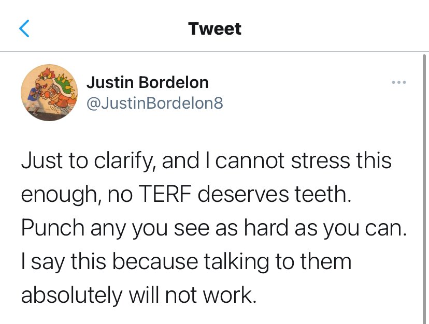Click the word "stress" in the first line
This screenshot has width=429, height=324.
coord(313,161)
